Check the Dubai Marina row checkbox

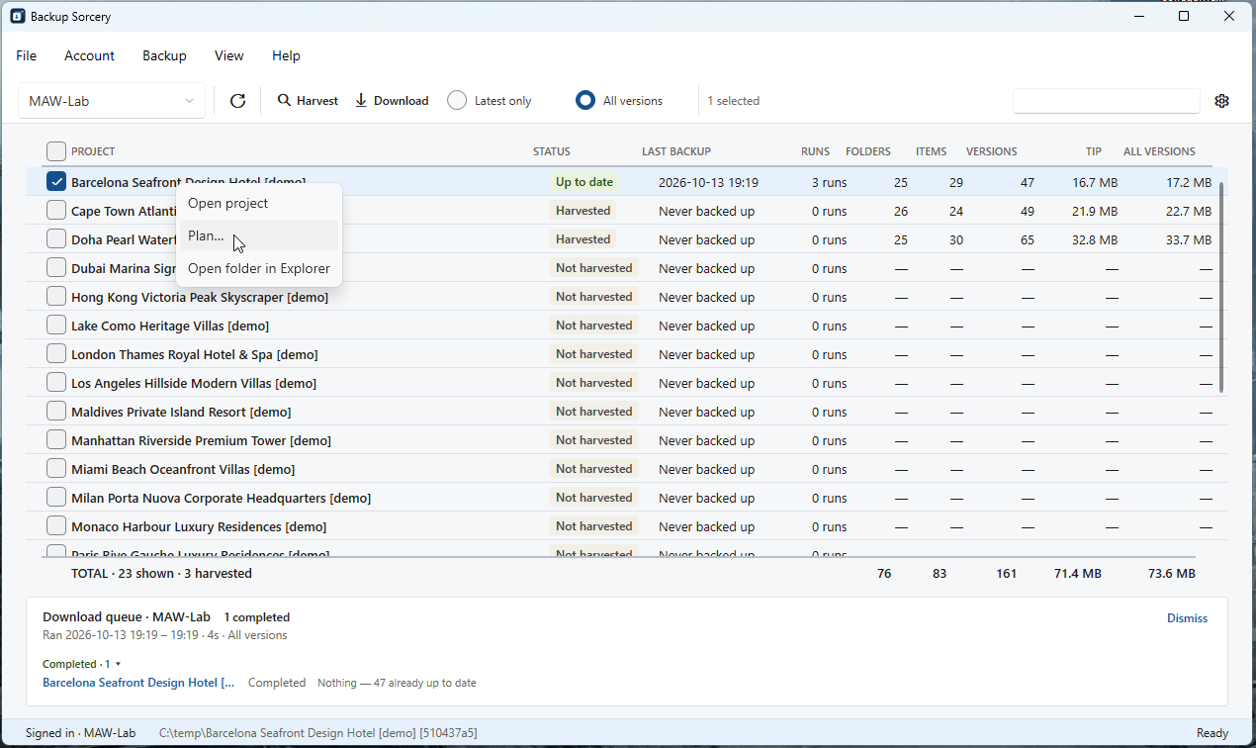(56, 268)
